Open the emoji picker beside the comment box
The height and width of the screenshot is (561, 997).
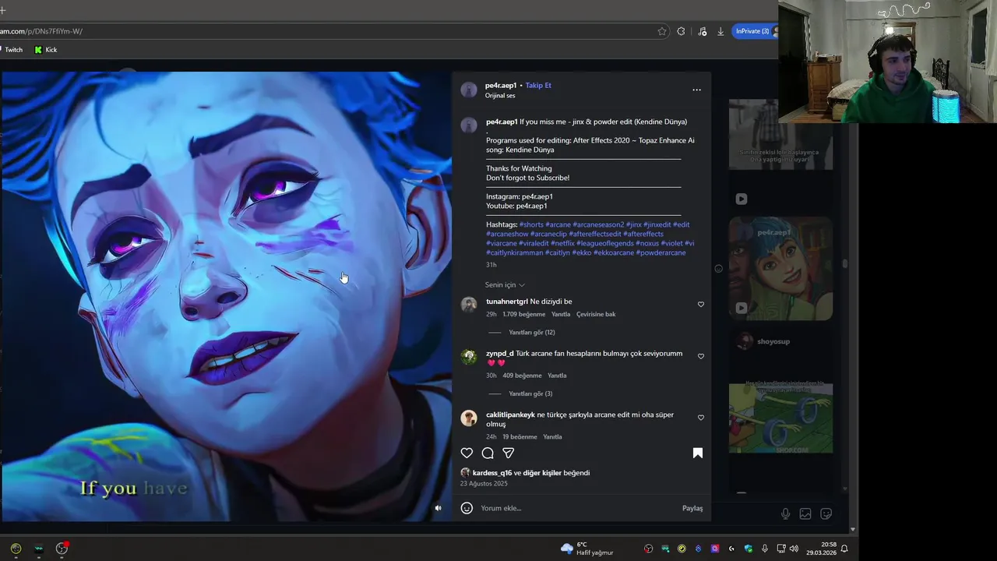[x=467, y=508]
